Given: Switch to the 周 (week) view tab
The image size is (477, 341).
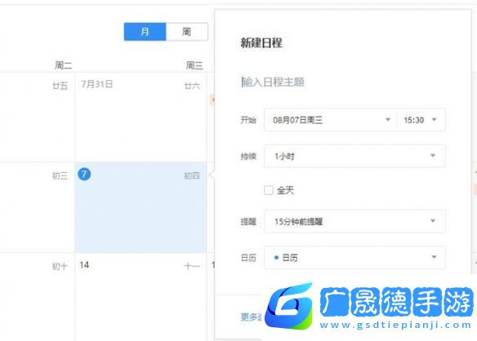Looking at the screenshot, I should [x=187, y=32].
